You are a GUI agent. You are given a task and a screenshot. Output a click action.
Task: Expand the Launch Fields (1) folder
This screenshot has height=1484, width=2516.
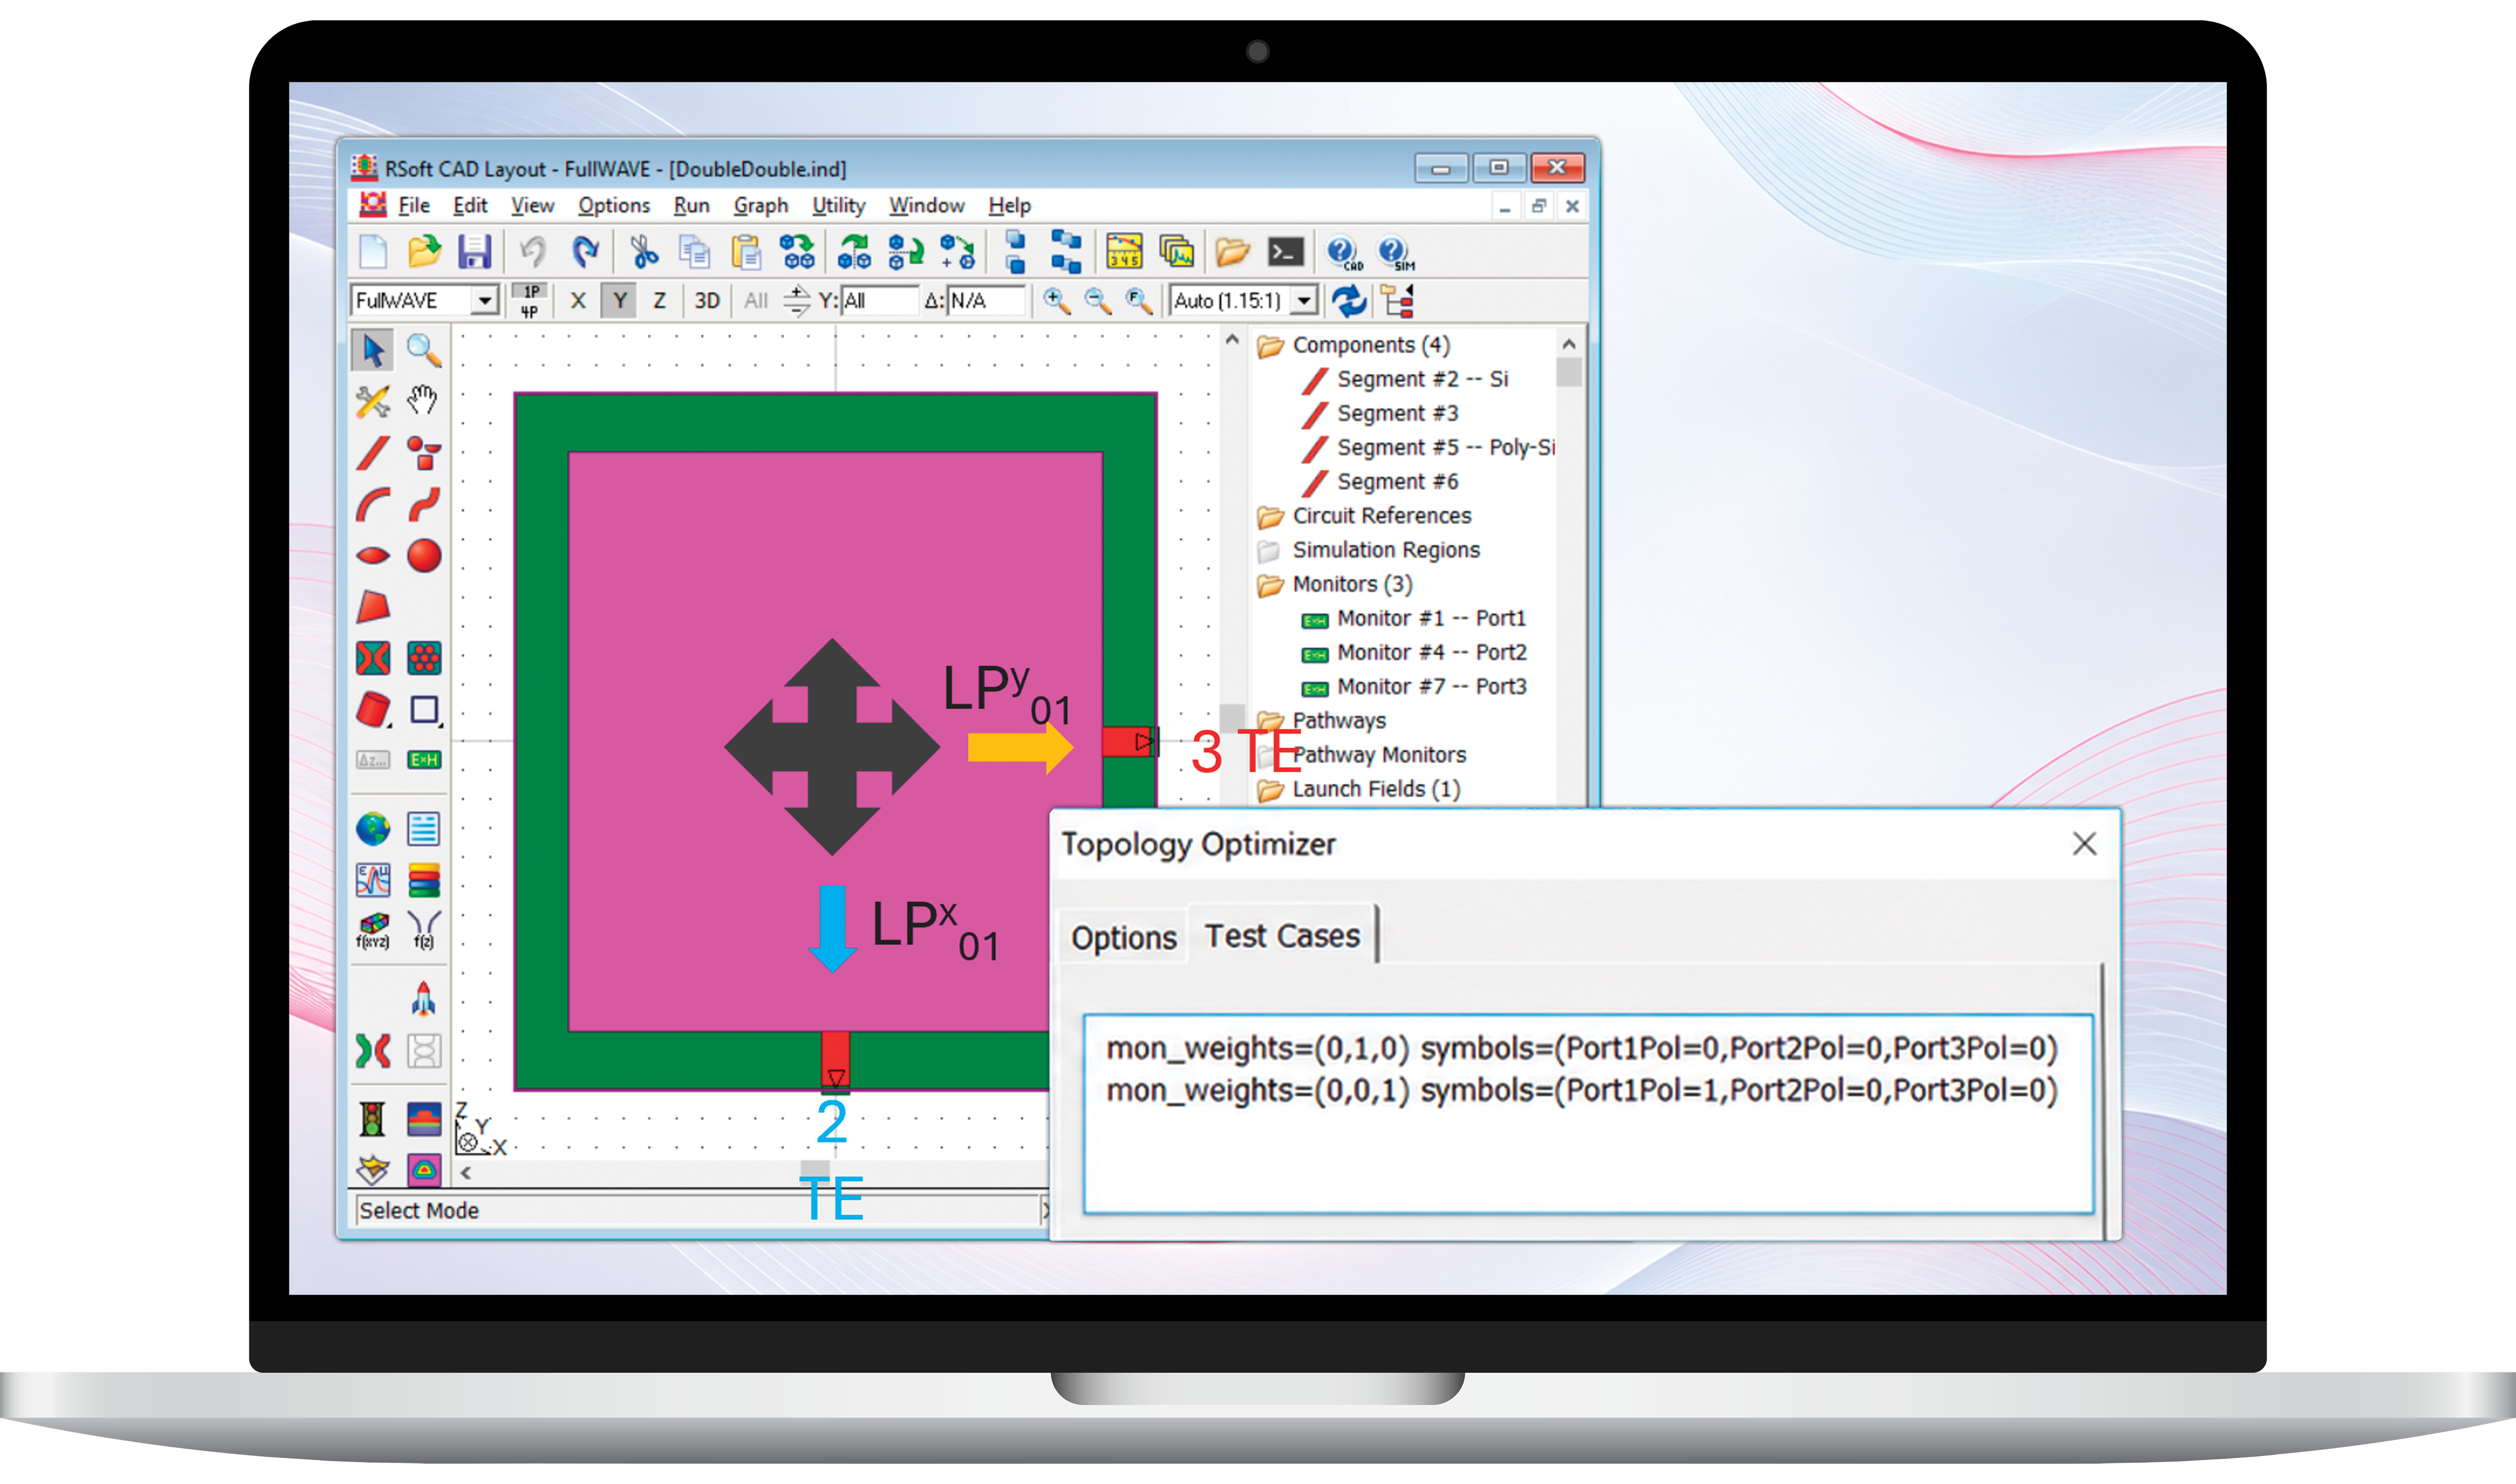pos(1270,790)
